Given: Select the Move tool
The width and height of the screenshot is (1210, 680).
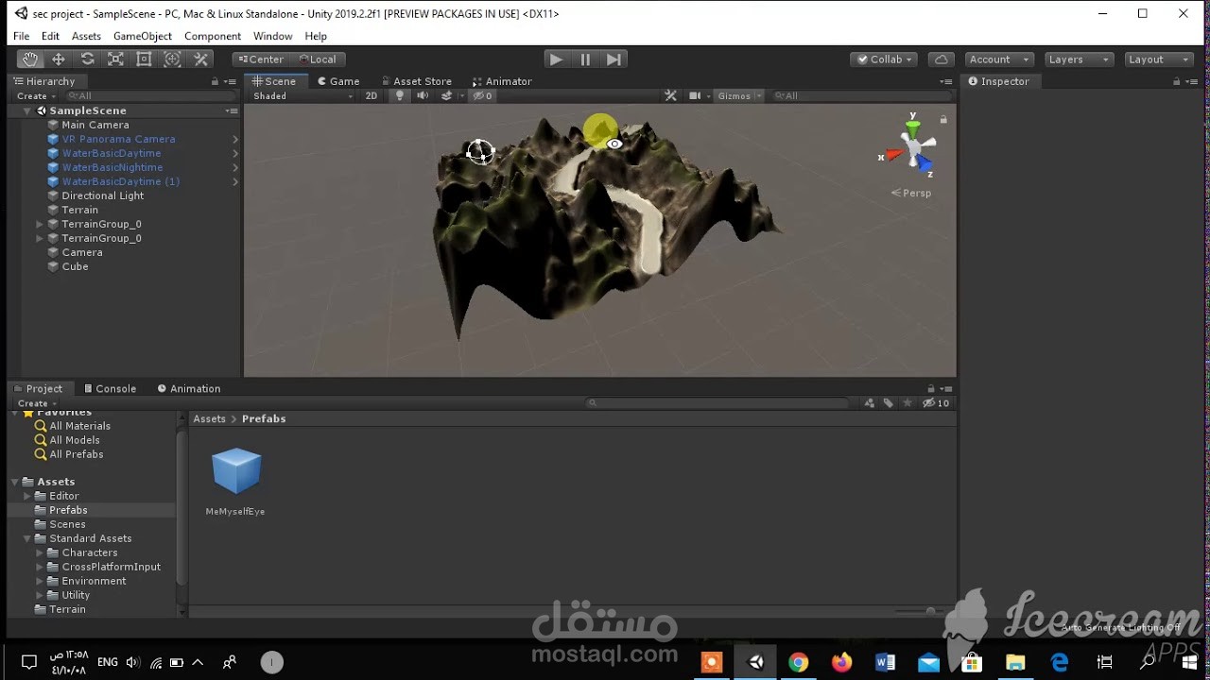Looking at the screenshot, I should (59, 59).
